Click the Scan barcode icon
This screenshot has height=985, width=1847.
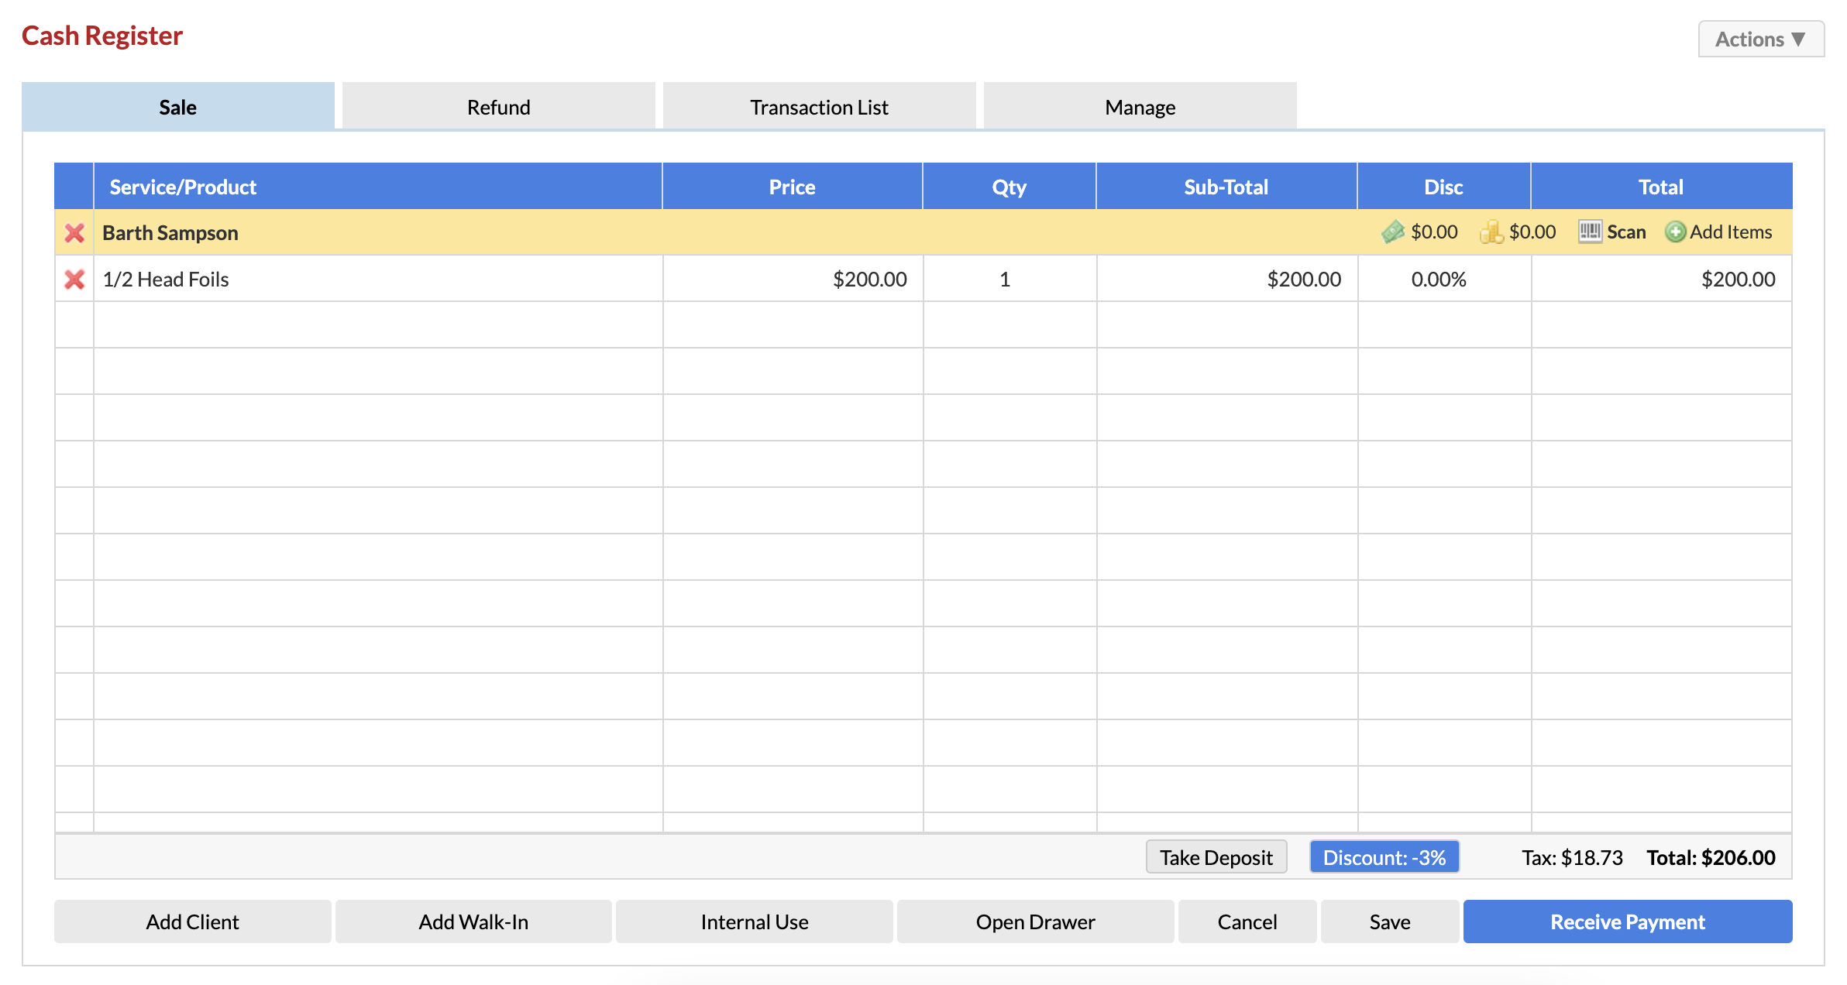pyautogui.click(x=1590, y=232)
